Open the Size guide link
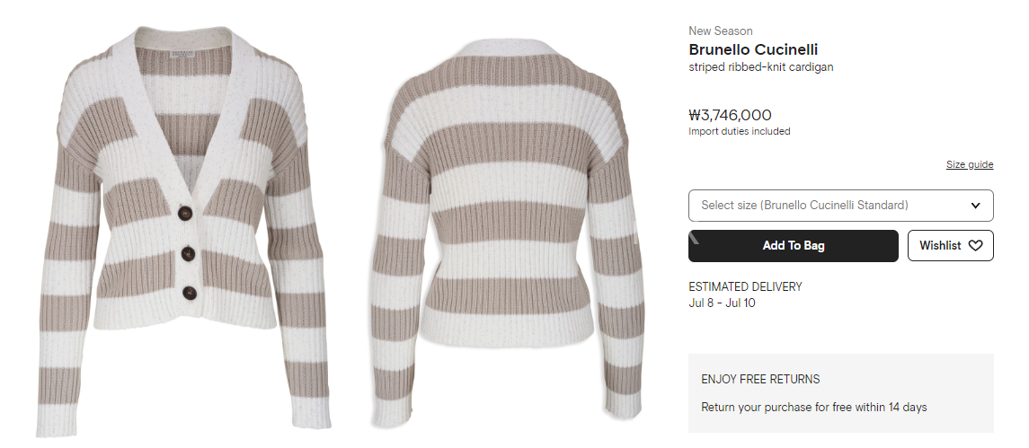 [x=970, y=164]
